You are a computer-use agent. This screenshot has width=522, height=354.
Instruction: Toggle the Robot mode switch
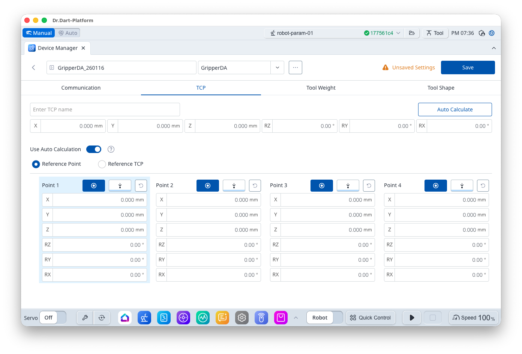[x=325, y=318]
